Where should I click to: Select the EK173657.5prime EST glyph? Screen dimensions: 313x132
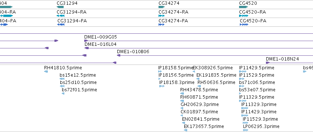pos(185,130)
